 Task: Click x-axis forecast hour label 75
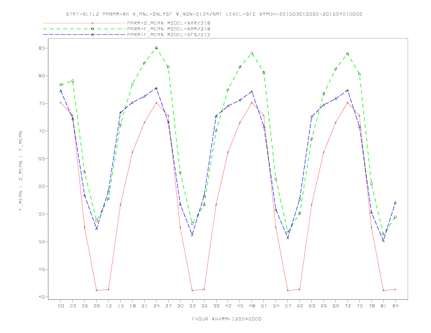tap(360, 306)
